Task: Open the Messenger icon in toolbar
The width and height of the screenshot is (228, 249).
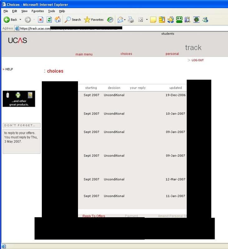Action: coord(205,20)
